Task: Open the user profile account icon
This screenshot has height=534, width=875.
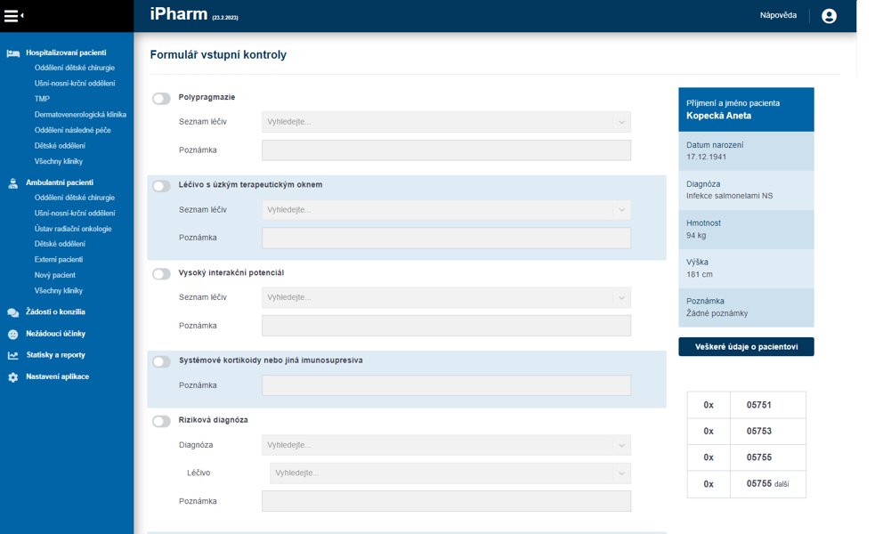Action: 829,16
